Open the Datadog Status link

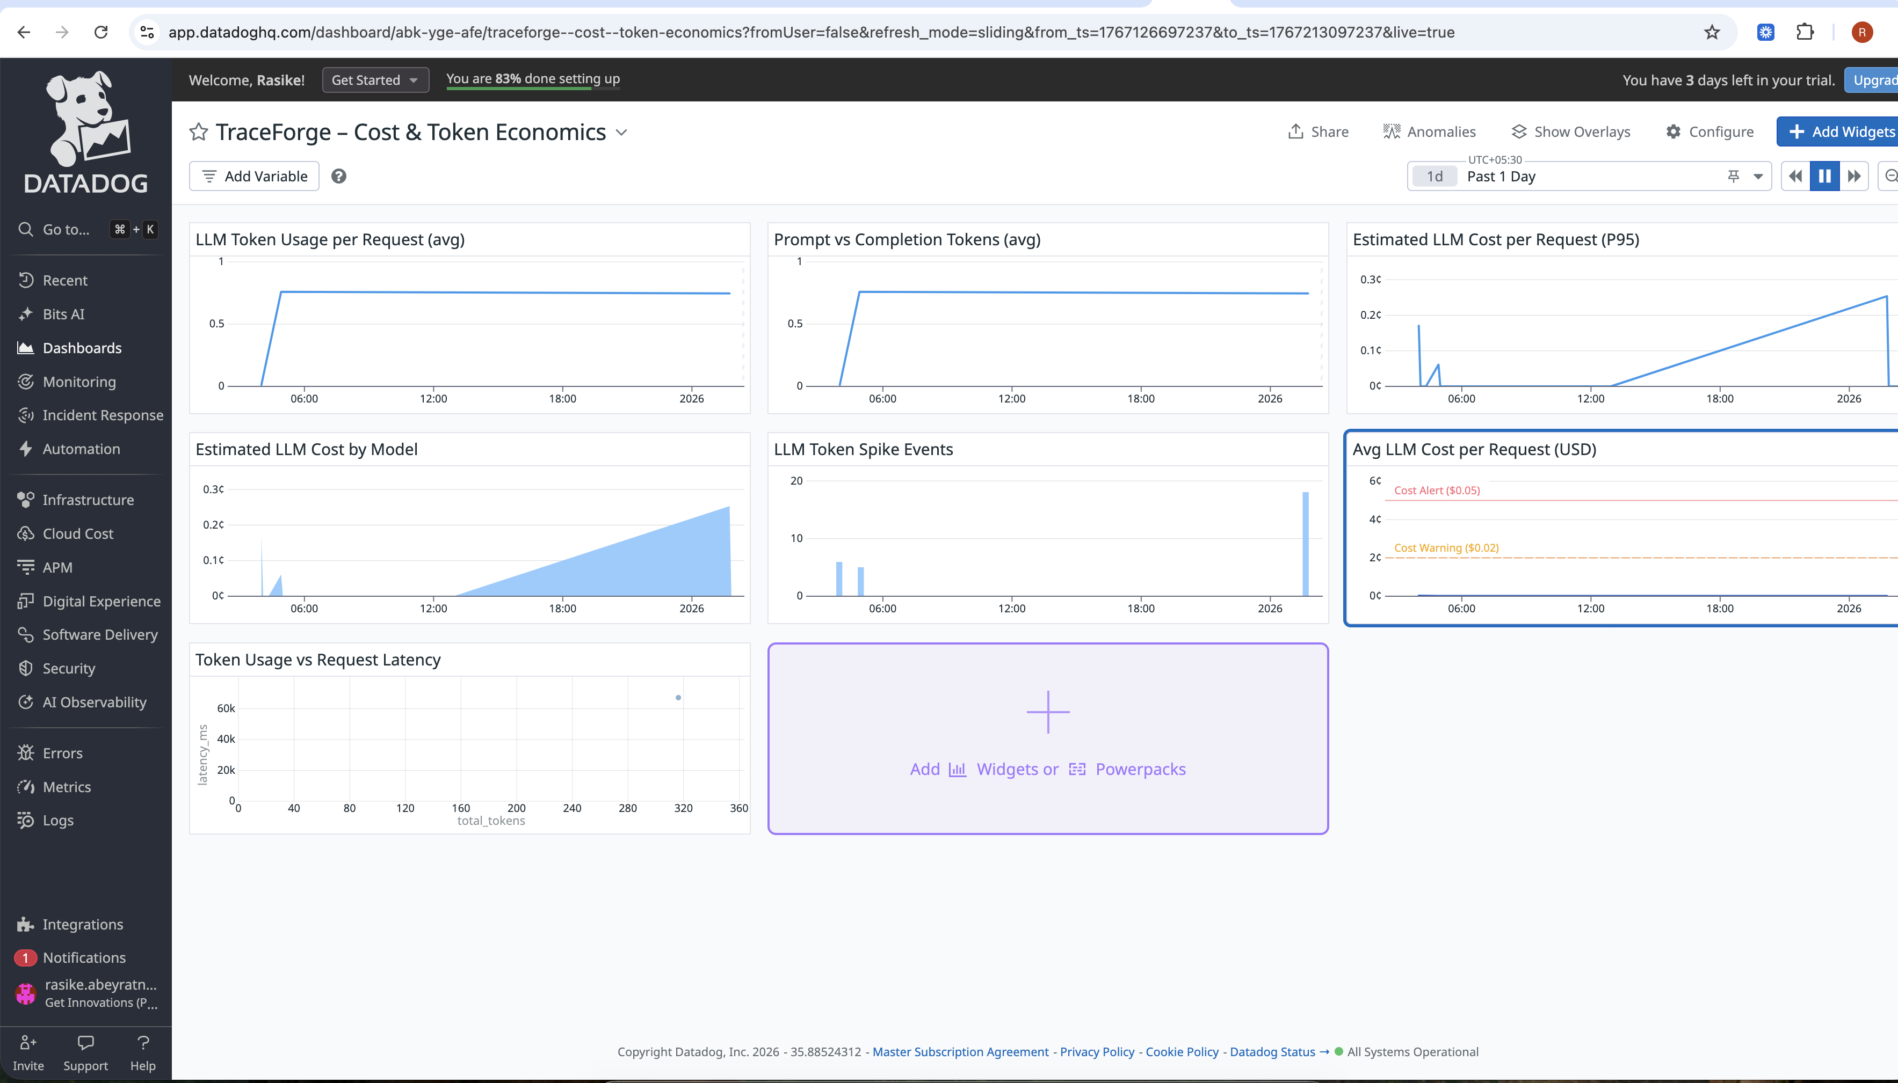coord(1272,1052)
